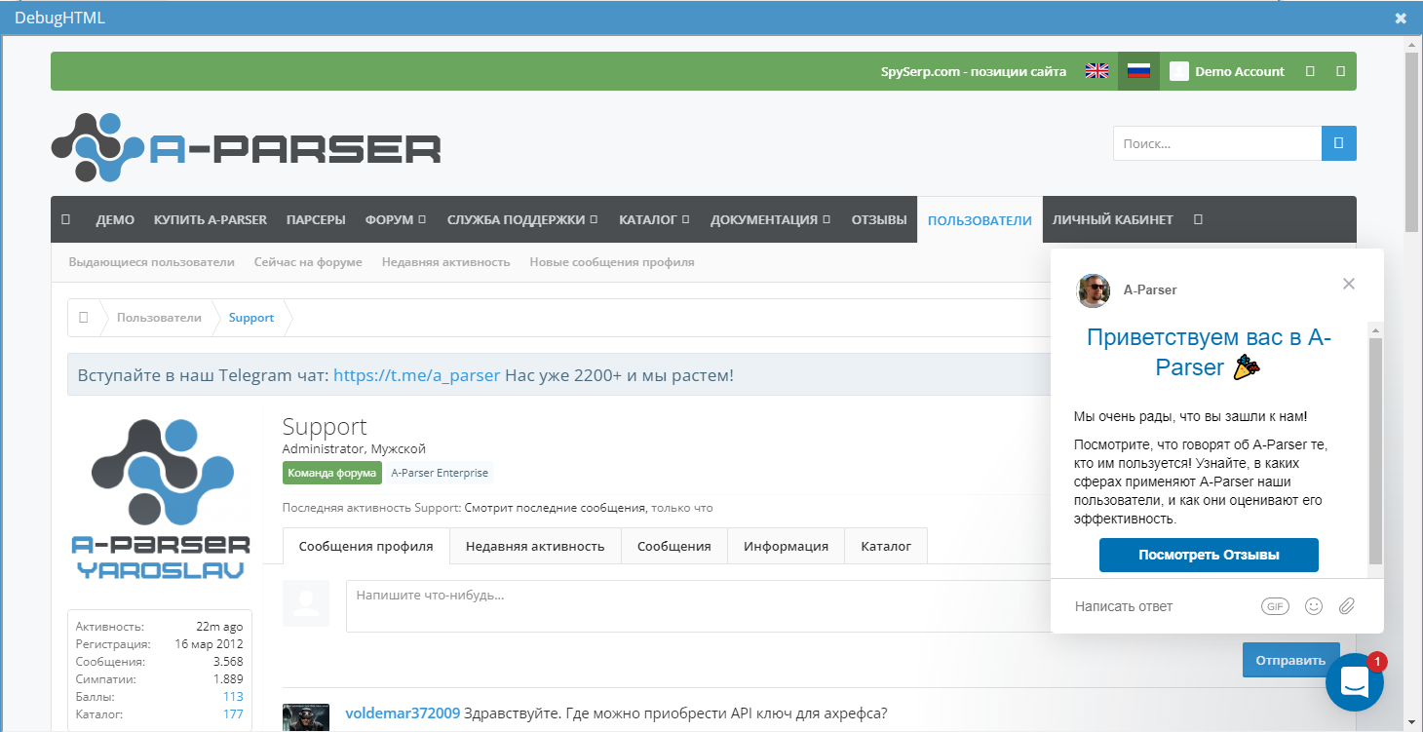This screenshot has width=1423, height=732.
Task: Open the blue search icon
Action: click(1339, 142)
